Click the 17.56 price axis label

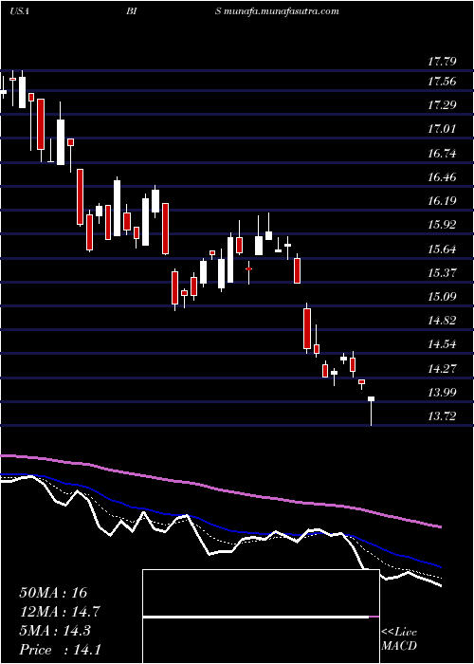442,82
